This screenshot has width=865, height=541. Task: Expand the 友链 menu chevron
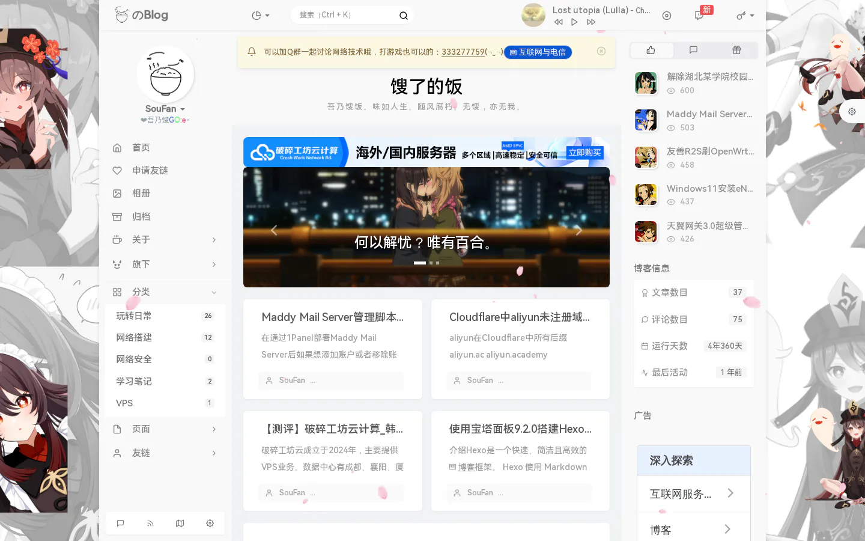point(214,453)
